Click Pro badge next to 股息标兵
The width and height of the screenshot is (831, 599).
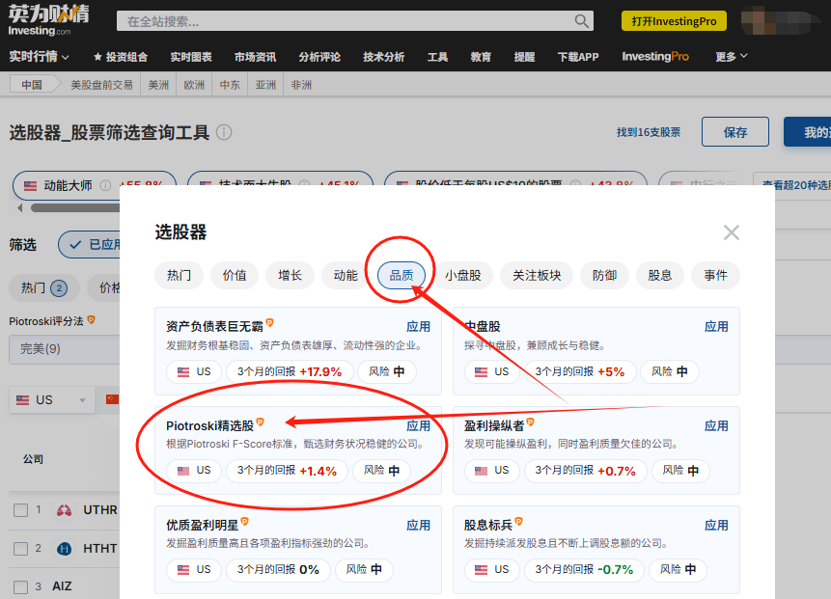pyautogui.click(x=519, y=522)
